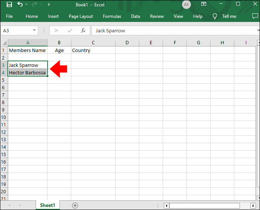This screenshot has height=210, width=260.
Task: Click cell with Hector Barbossa
Action: click(27, 72)
